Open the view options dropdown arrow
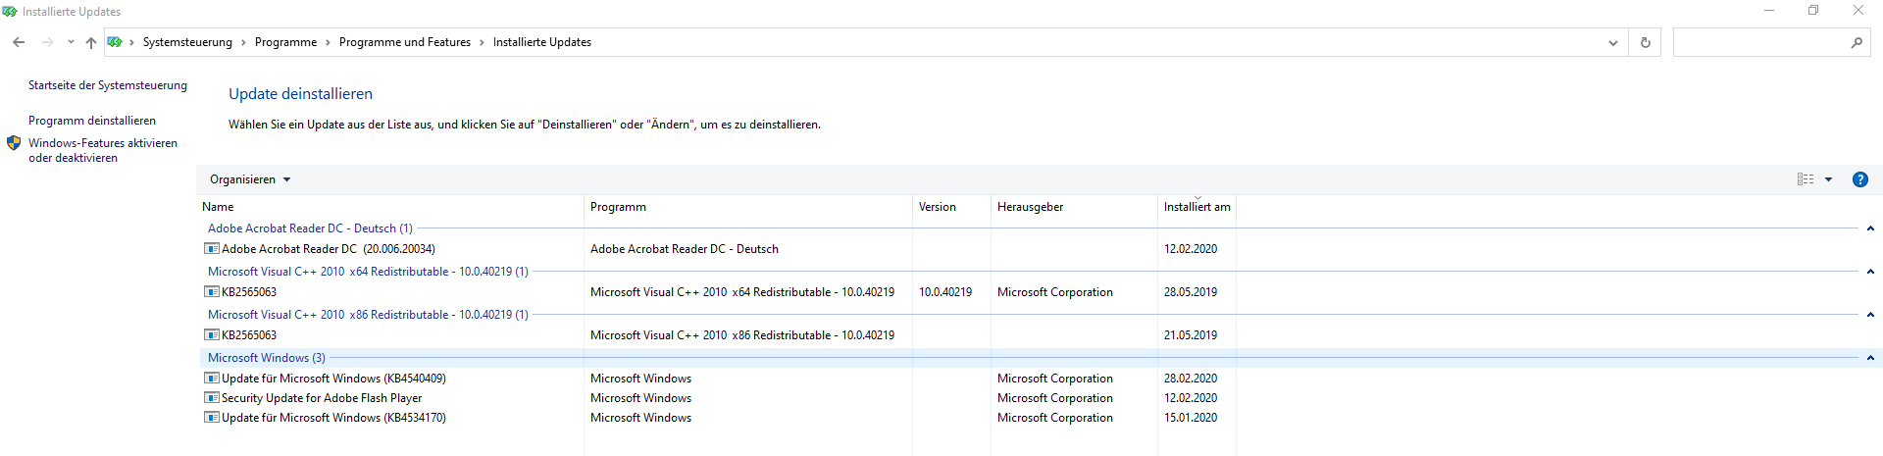The height and width of the screenshot is (456, 1883). click(x=1828, y=179)
